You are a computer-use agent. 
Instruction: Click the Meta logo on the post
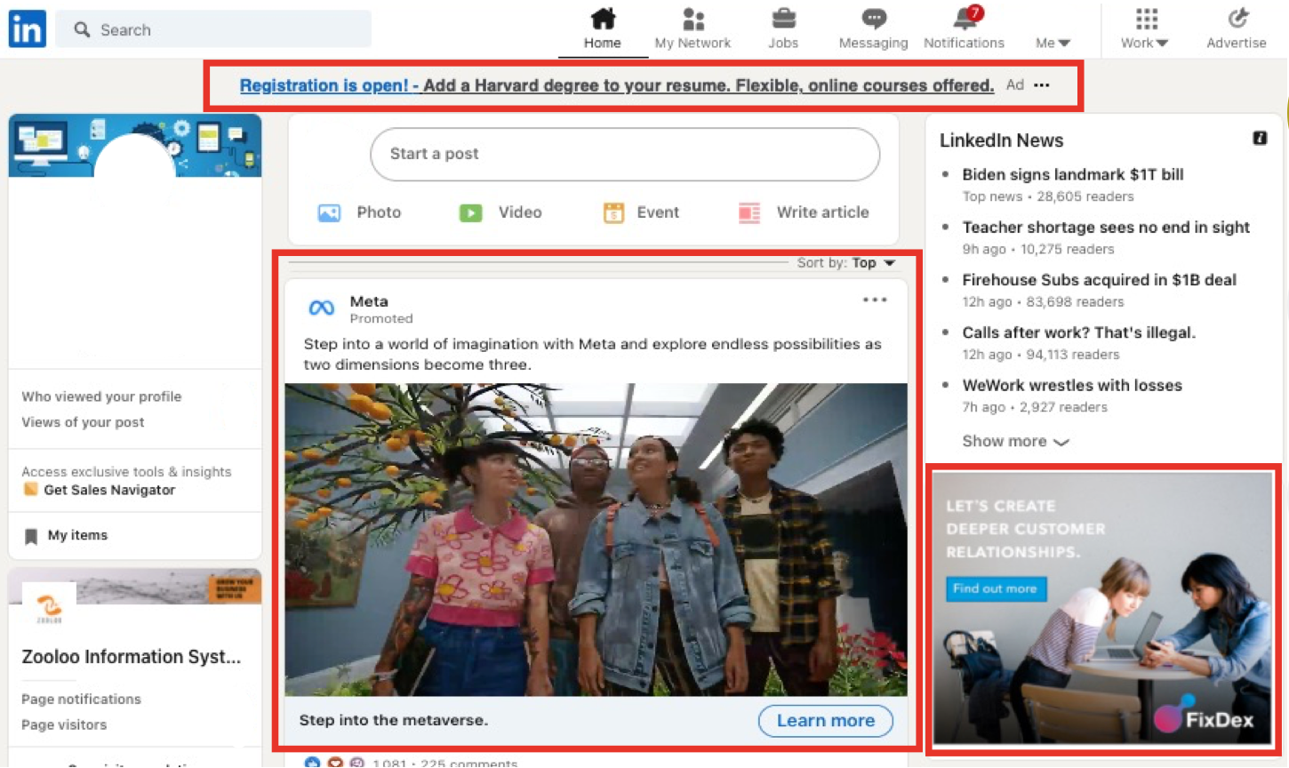[321, 308]
